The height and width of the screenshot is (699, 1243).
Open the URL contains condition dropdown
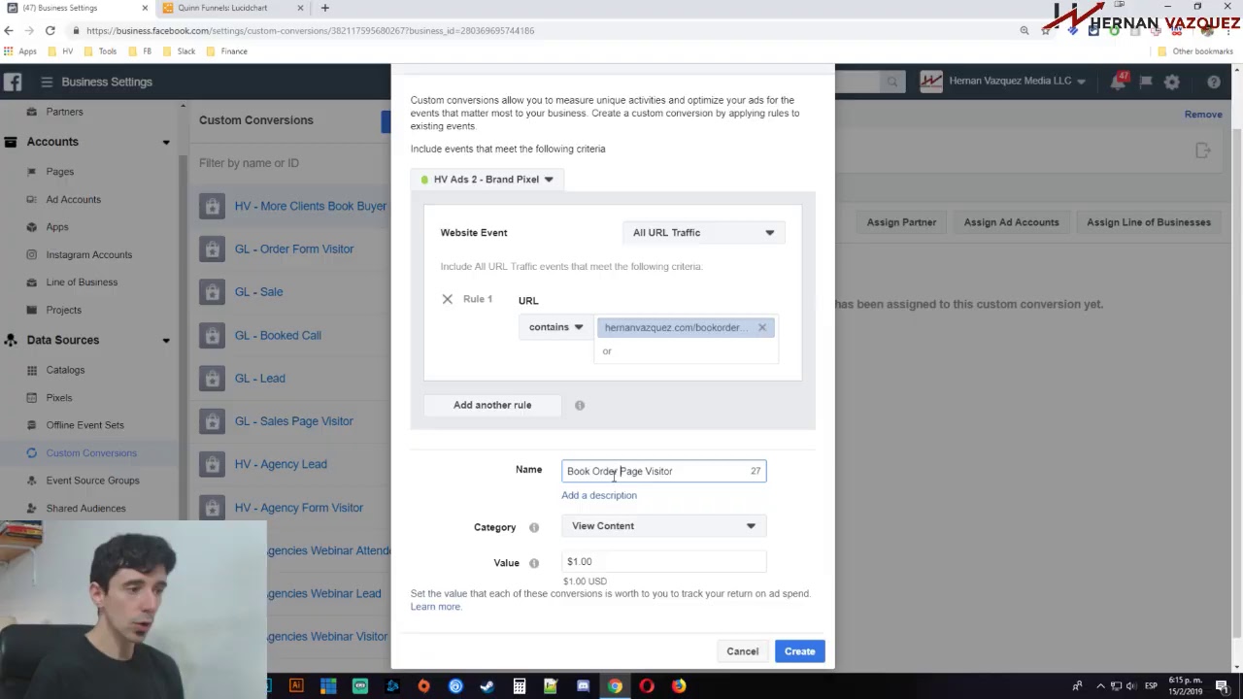[x=555, y=327]
